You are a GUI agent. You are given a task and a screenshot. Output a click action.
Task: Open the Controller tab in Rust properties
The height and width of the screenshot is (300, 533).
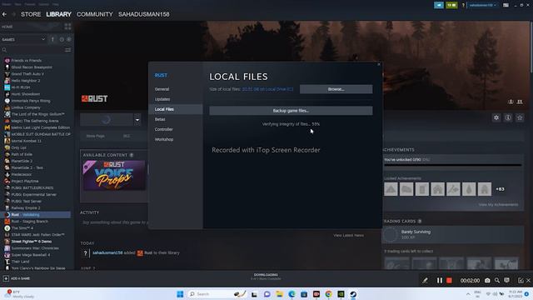(x=164, y=129)
